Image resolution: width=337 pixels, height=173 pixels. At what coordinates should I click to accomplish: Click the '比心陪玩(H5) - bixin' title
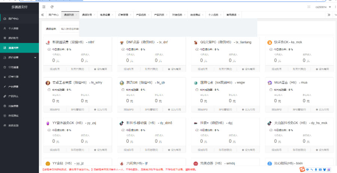point(288,163)
